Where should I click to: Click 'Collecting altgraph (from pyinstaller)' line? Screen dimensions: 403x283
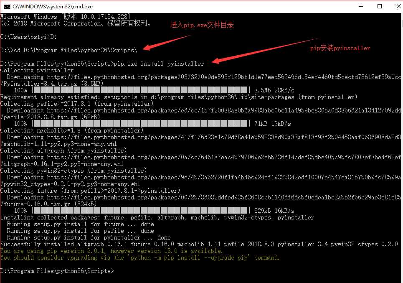63,150
